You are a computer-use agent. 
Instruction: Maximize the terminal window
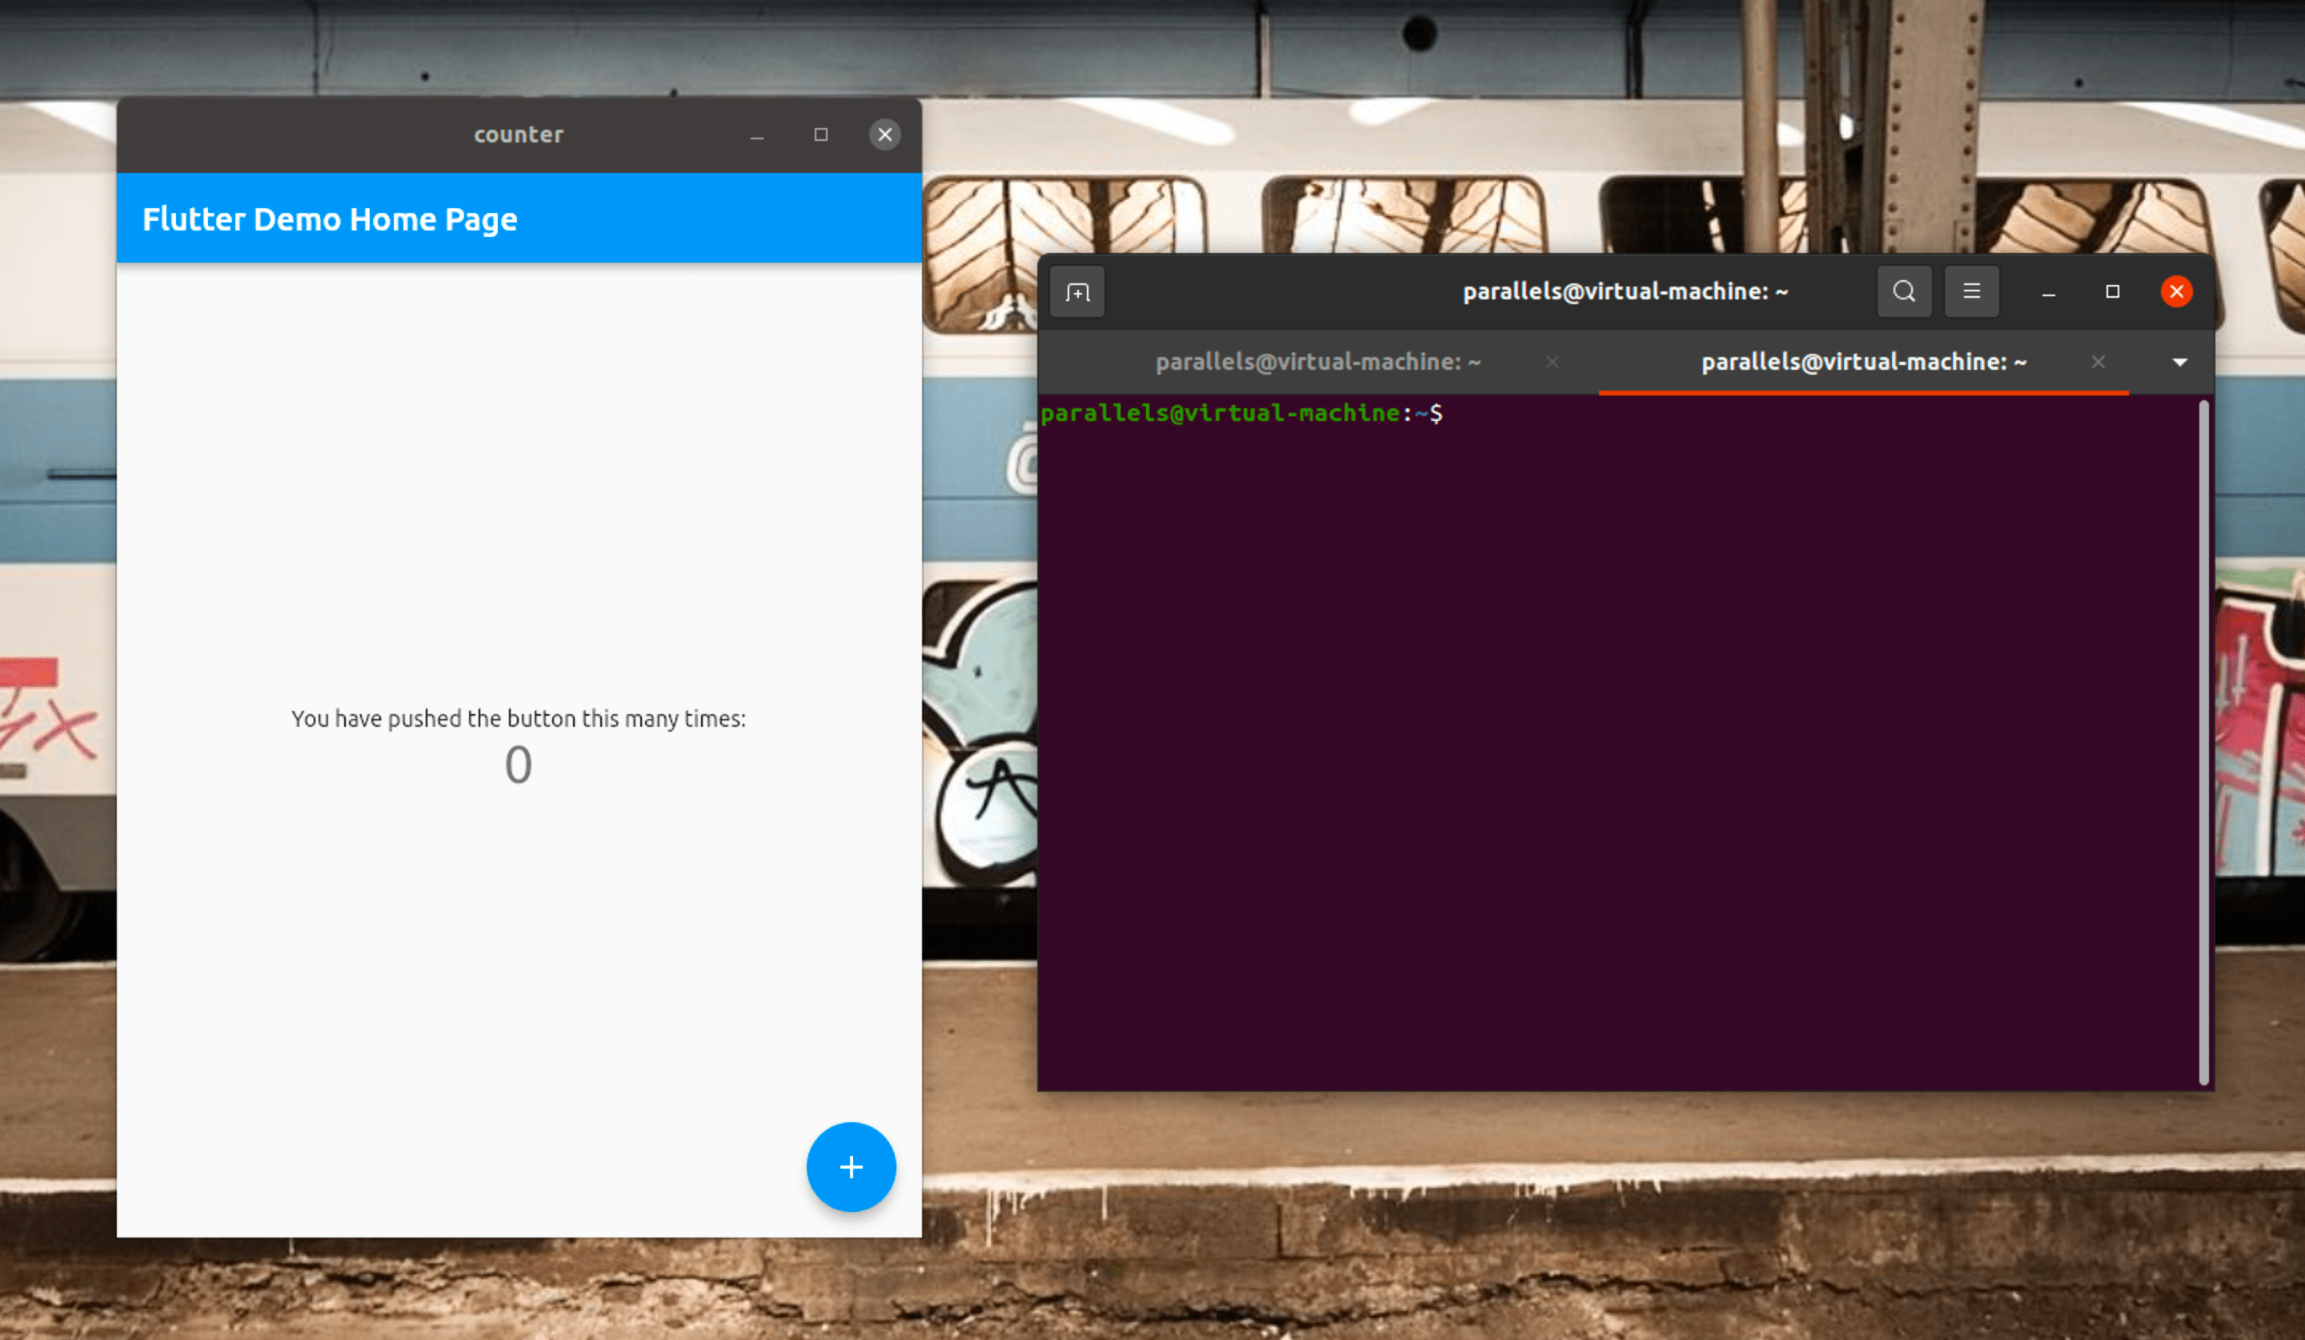(x=2112, y=291)
